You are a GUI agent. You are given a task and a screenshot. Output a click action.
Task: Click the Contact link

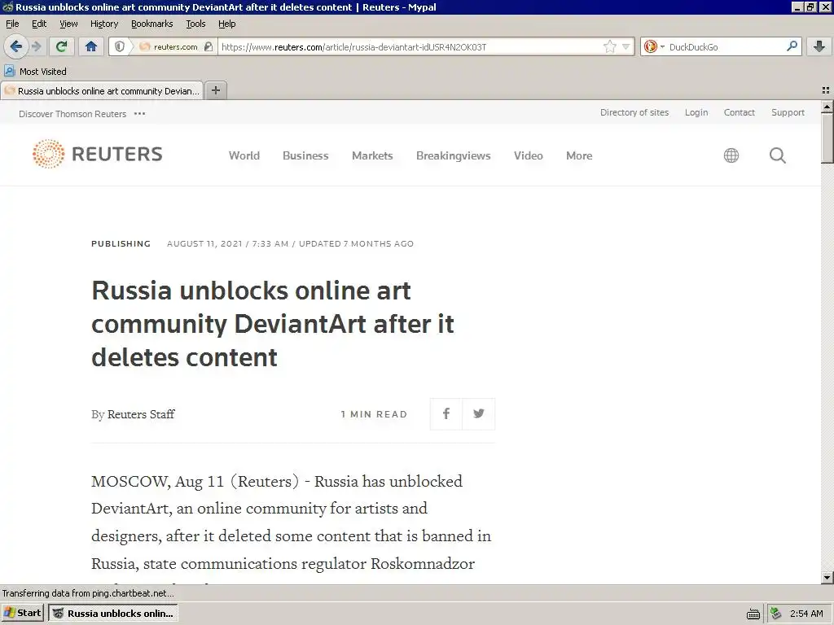tap(740, 112)
